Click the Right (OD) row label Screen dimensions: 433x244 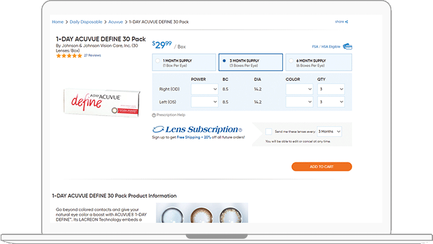click(x=169, y=89)
